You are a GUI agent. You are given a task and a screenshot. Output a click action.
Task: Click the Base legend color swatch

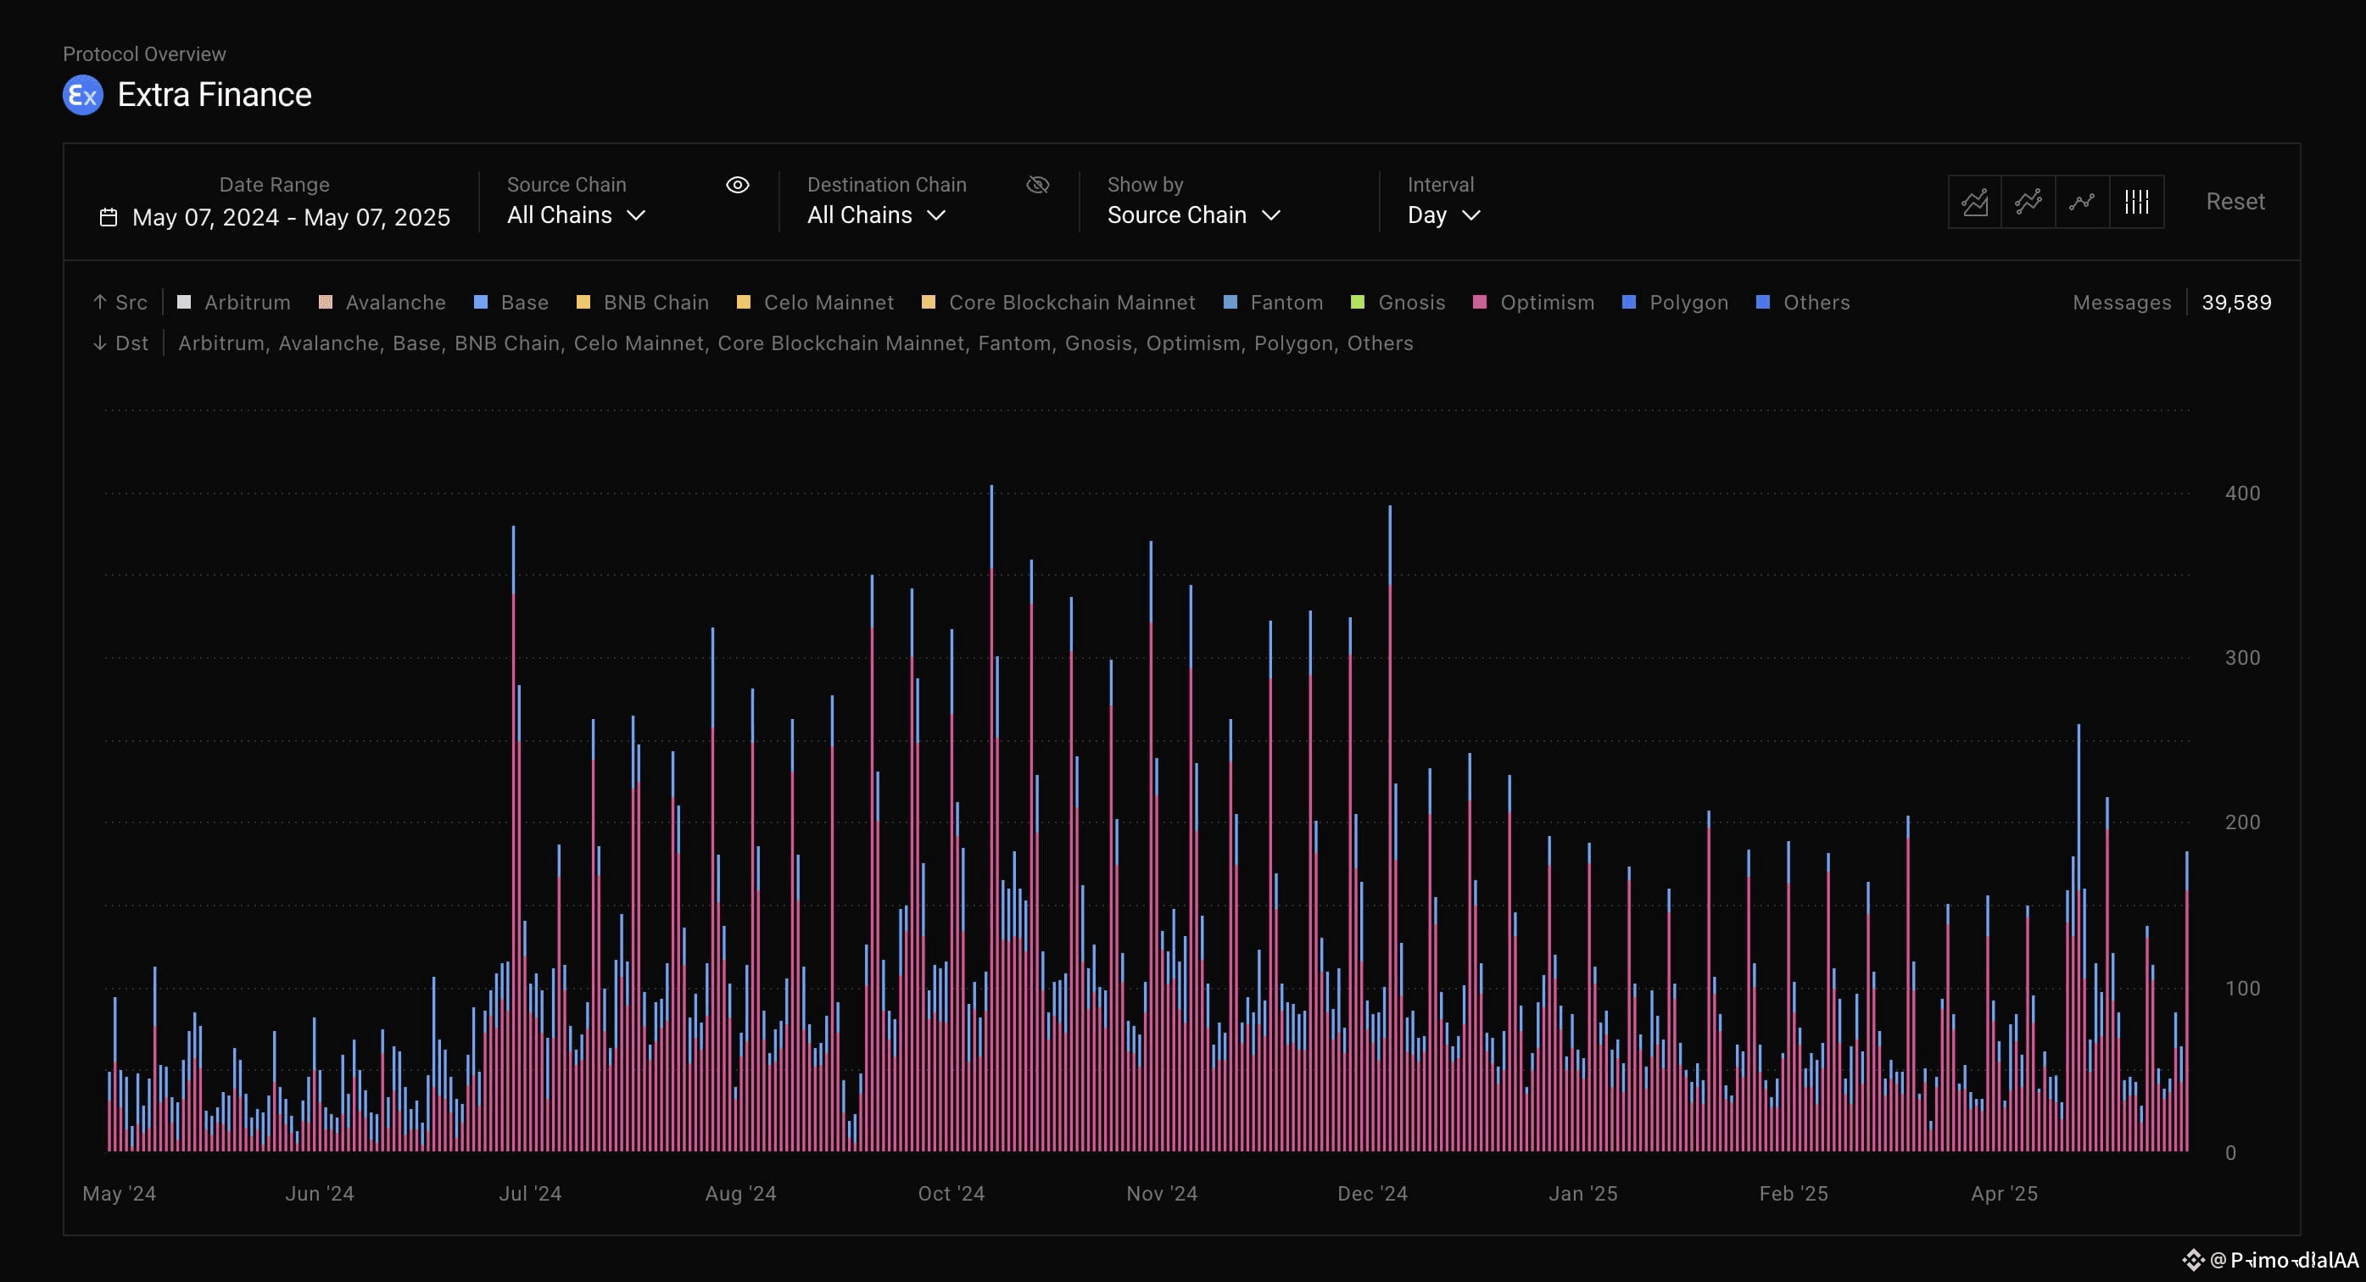[480, 302]
